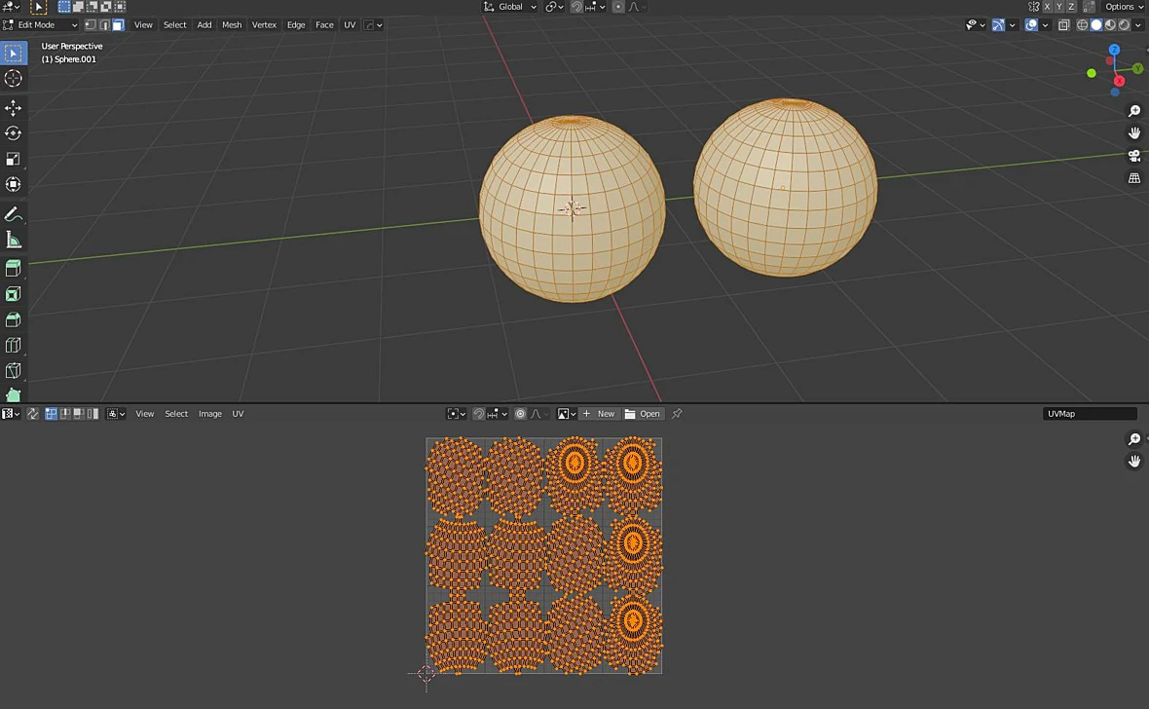This screenshot has height=709, width=1149.
Task: Click the New image button
Action: tap(599, 414)
